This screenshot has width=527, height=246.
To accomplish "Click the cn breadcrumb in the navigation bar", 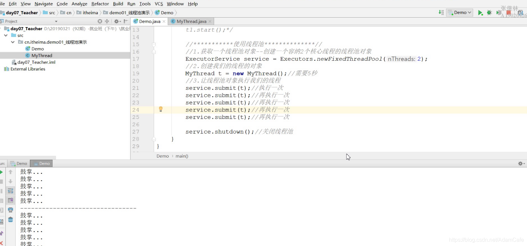I will coord(66,13).
